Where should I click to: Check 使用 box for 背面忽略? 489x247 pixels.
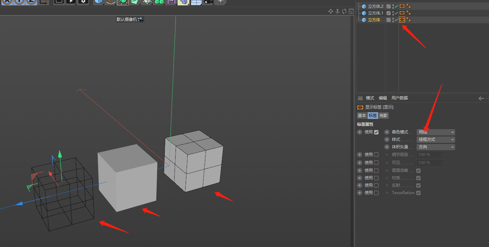tap(376, 171)
